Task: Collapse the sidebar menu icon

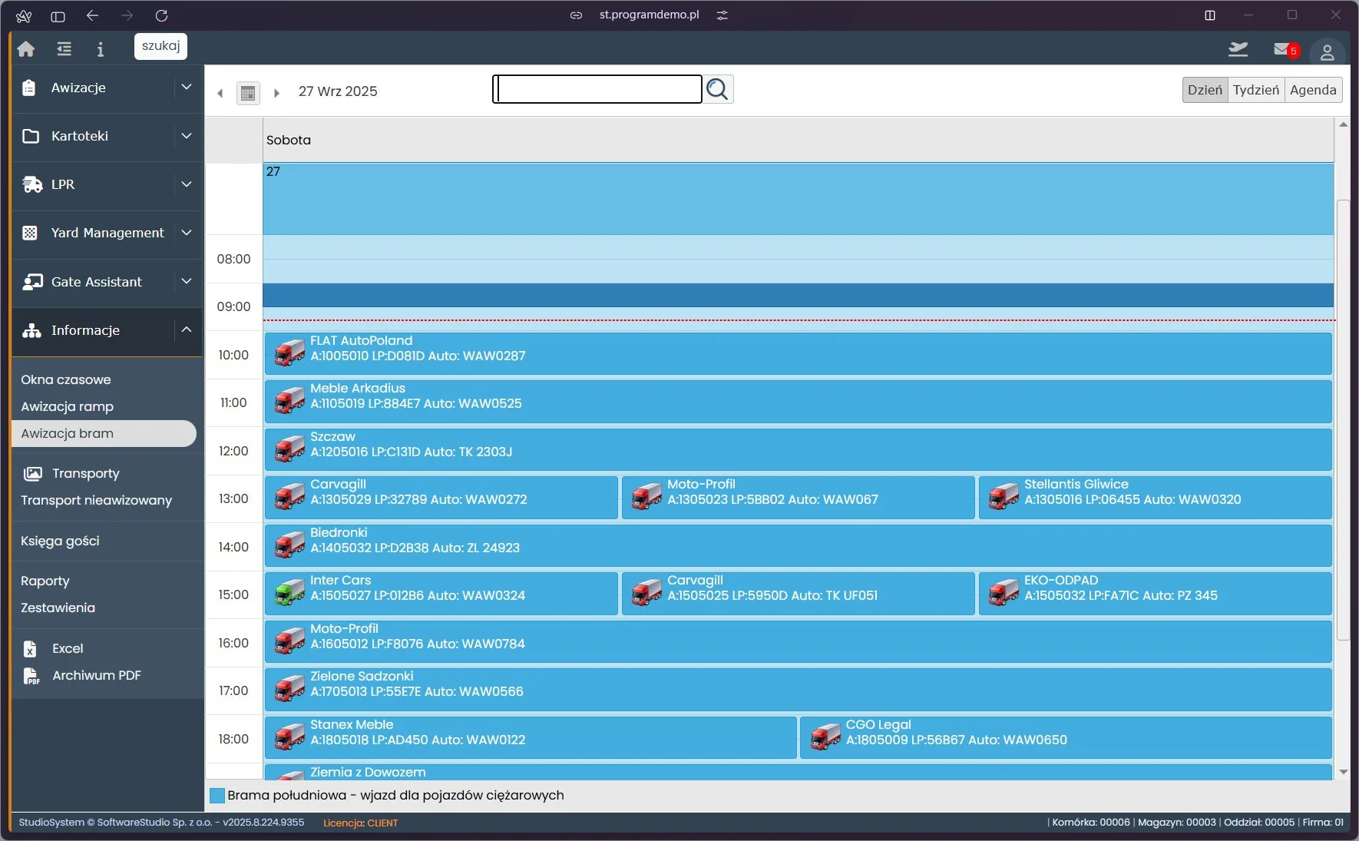Action: click(x=64, y=49)
